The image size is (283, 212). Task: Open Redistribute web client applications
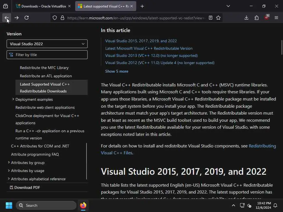pyautogui.click(x=45, y=107)
